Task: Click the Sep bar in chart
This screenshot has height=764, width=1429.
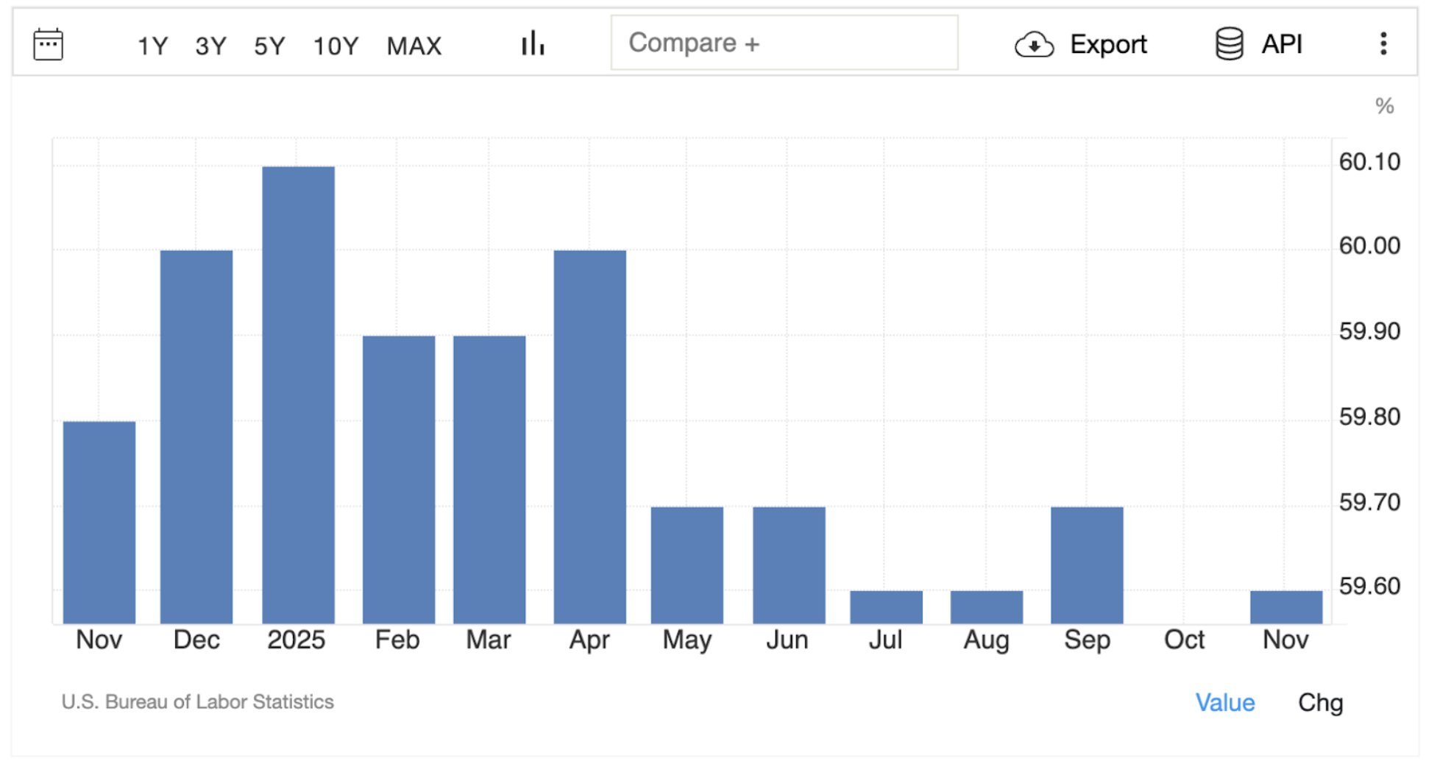Action: coord(1086,565)
